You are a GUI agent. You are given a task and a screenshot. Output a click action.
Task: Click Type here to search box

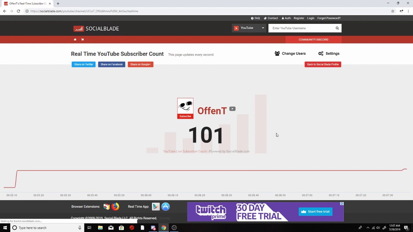pos(47,228)
